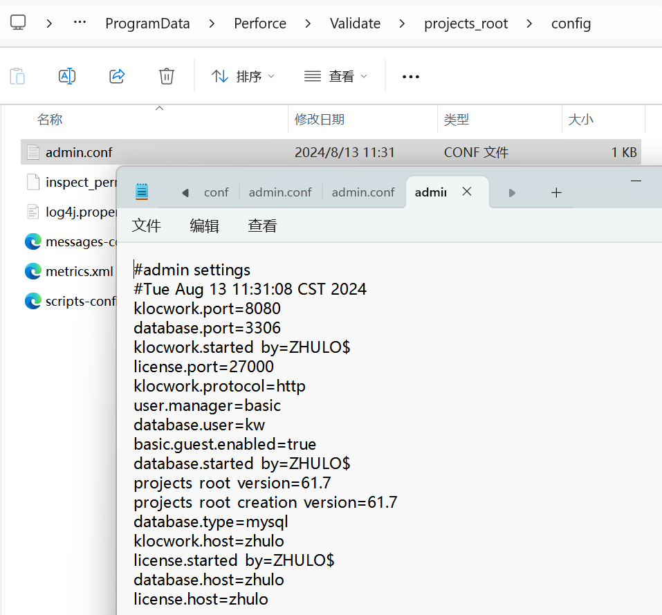Add a new Notepad tab
Image resolution: width=662 pixels, height=615 pixels.
pos(556,192)
